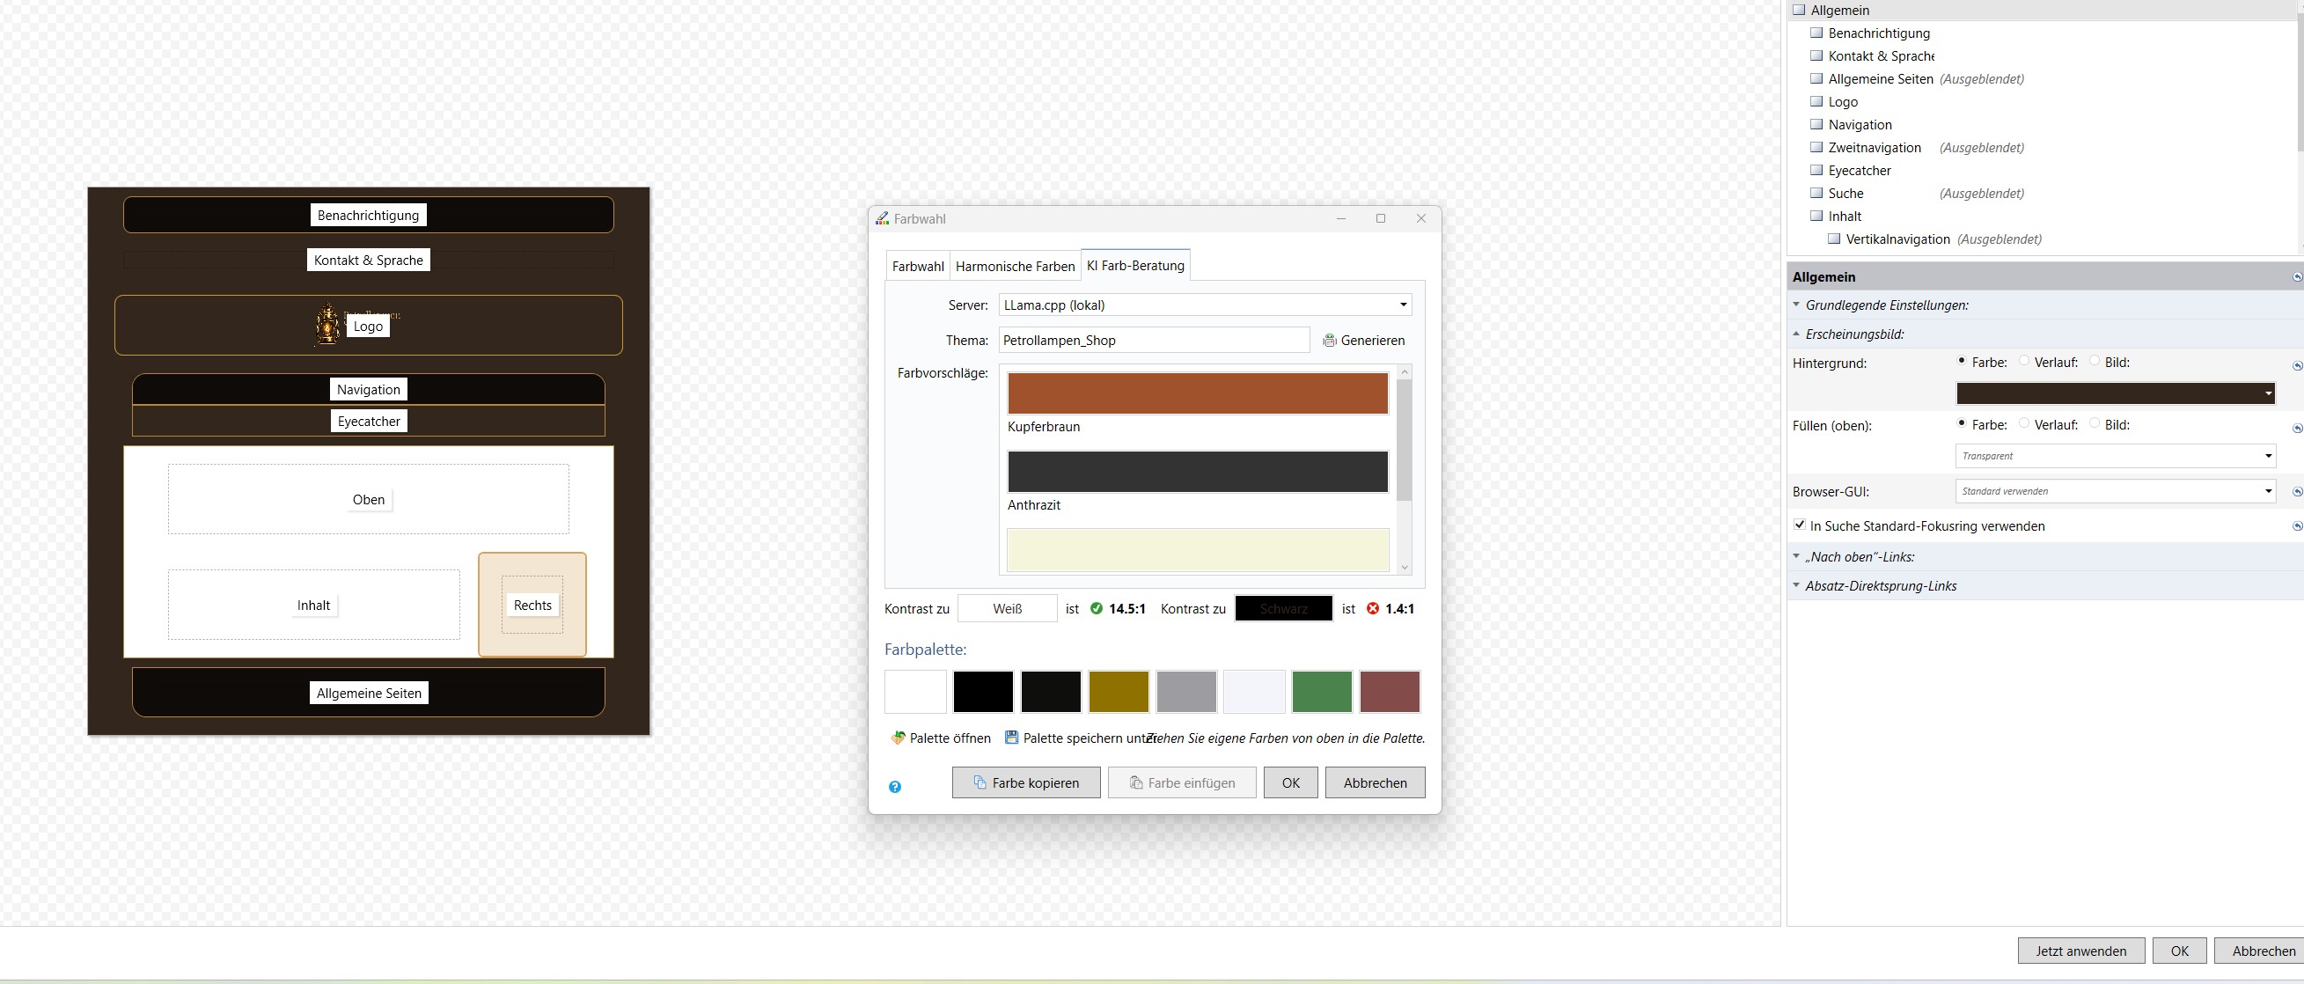Select Farbe radio for Füllen (oben)
Viewport: 2304px width, 984px height.
pyautogui.click(x=1962, y=423)
